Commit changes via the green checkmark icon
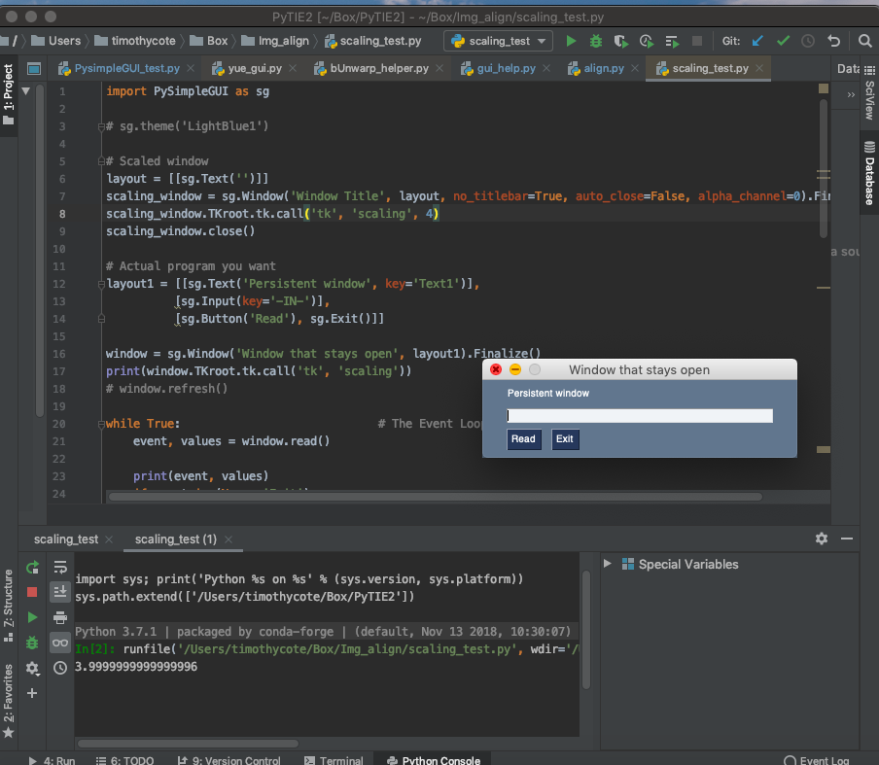Image resolution: width=879 pixels, height=765 pixels. tap(783, 42)
